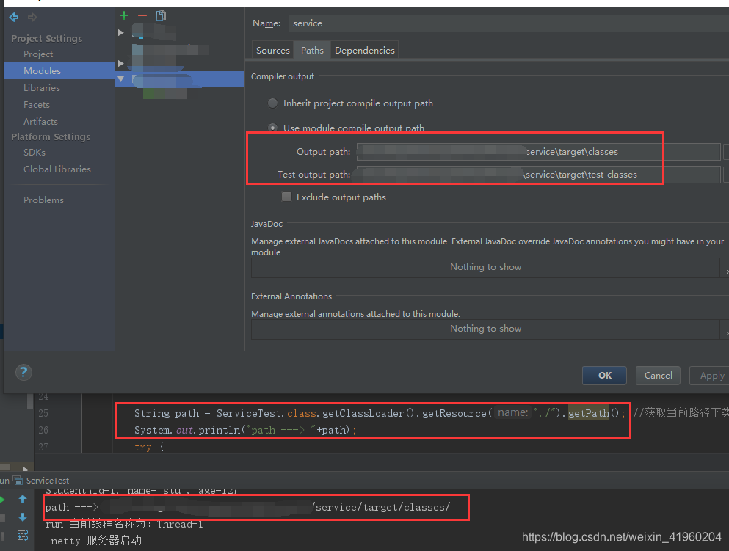
Task: Open SDKs under Platform Settings
Action: point(35,153)
